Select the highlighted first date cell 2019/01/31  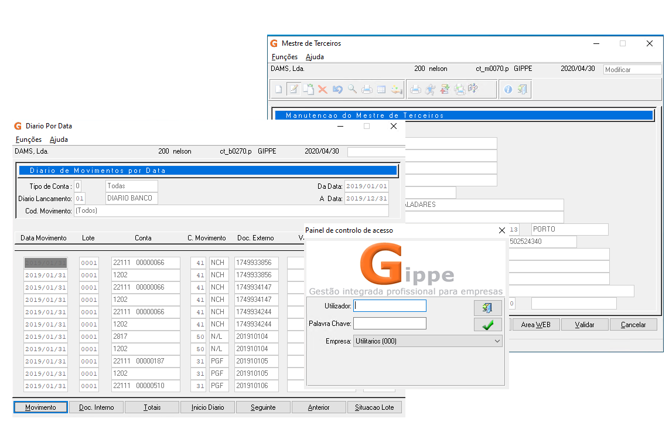click(x=45, y=263)
